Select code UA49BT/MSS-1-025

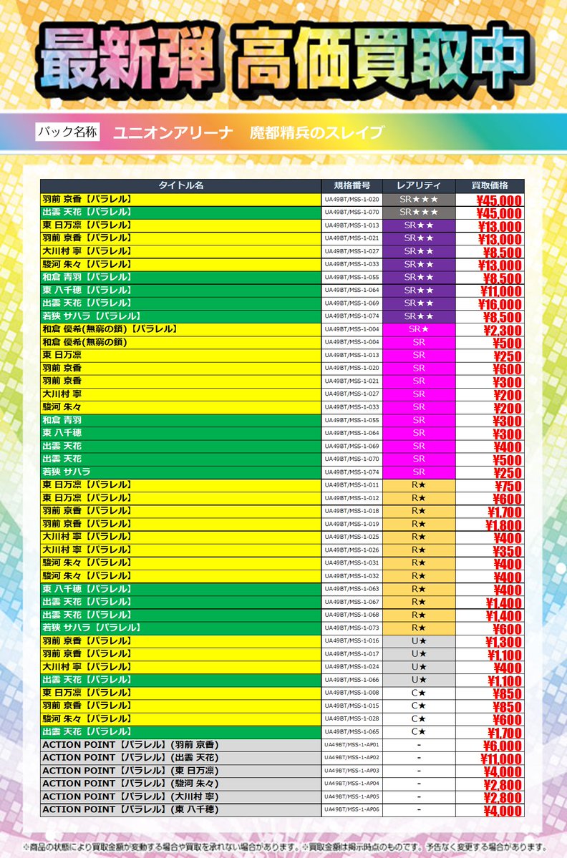pos(352,537)
